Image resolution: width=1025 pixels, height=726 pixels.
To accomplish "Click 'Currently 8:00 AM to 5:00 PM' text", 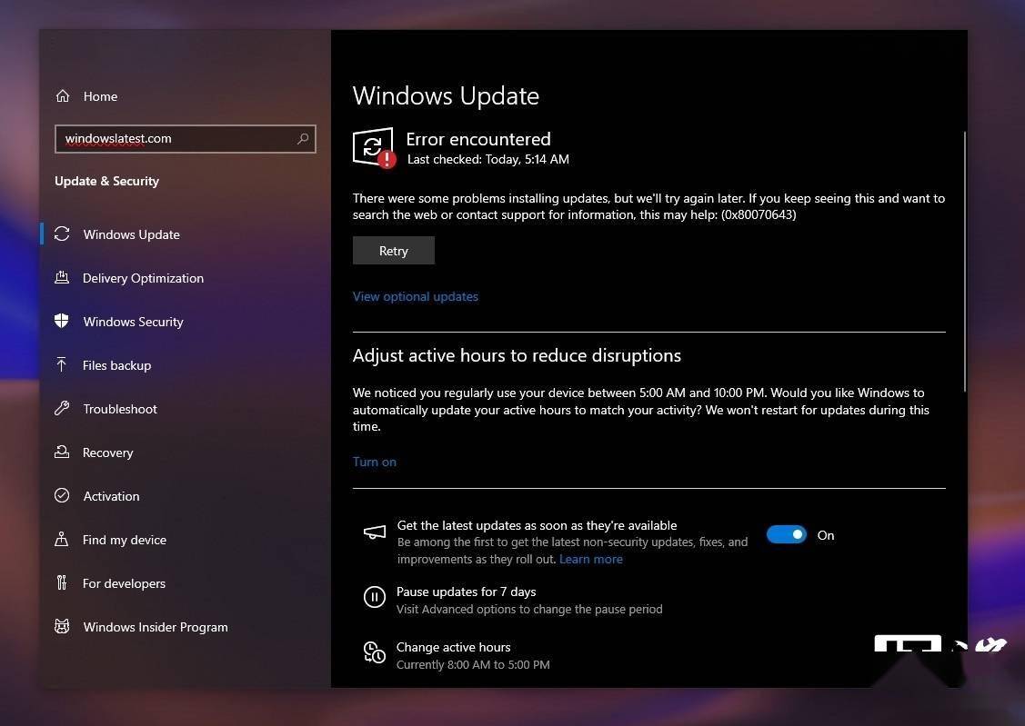I will point(473,664).
